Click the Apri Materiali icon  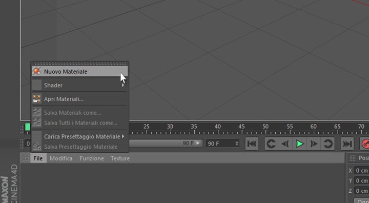[37, 99]
